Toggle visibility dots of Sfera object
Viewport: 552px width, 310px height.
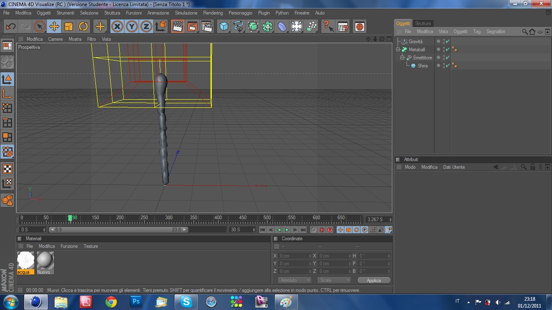[444, 65]
